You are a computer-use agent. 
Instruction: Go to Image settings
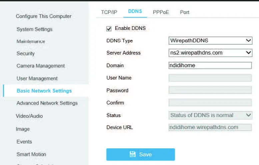coord(23,129)
